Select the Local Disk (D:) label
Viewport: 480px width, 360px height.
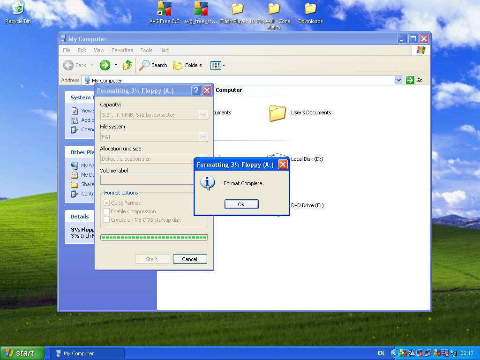[307, 159]
